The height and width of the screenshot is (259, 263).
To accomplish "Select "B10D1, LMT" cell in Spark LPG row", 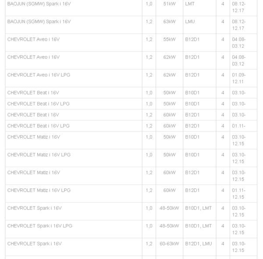I will 198,226.
